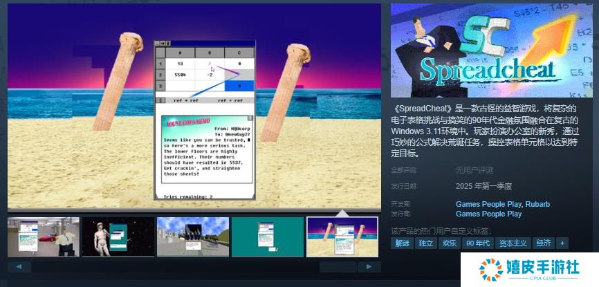The width and height of the screenshot is (599, 287).
Task: Select the 解谜 tag
Action: coord(402,243)
